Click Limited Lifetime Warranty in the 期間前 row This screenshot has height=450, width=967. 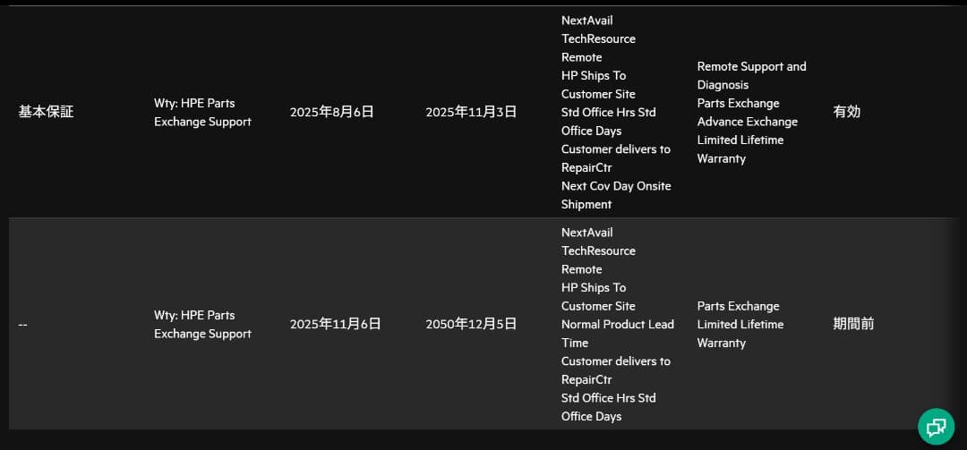tap(740, 334)
